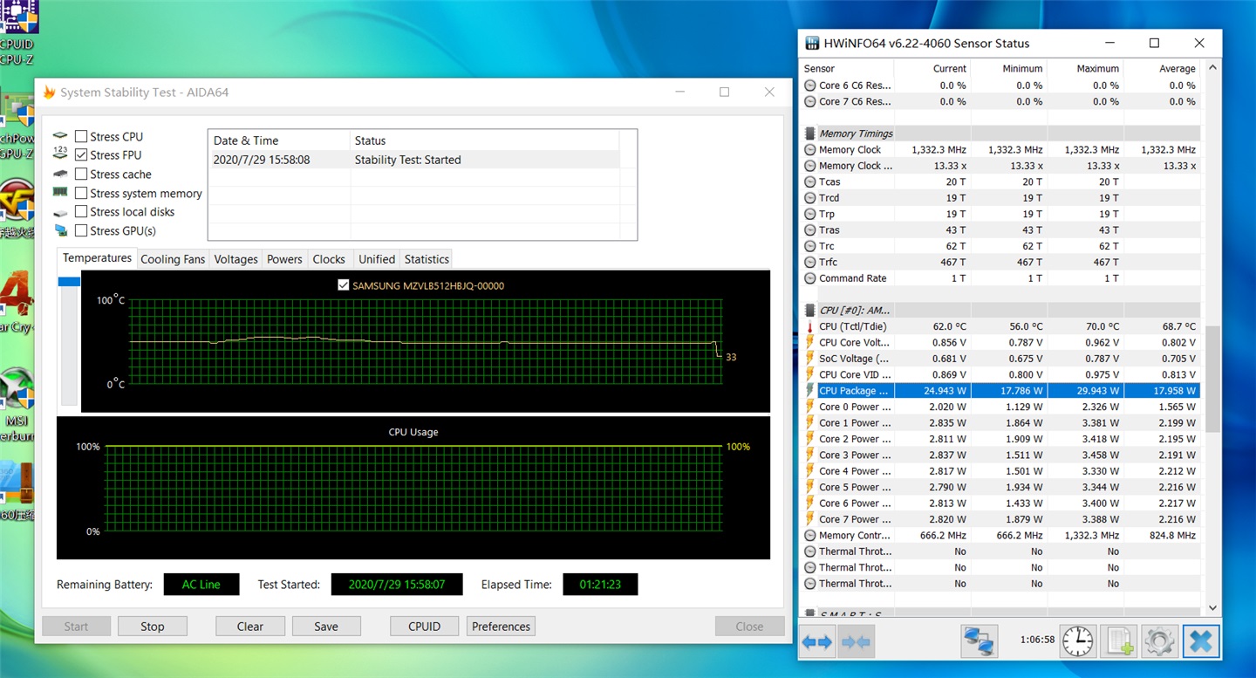Enable Stress system memory checkbox

(x=81, y=193)
